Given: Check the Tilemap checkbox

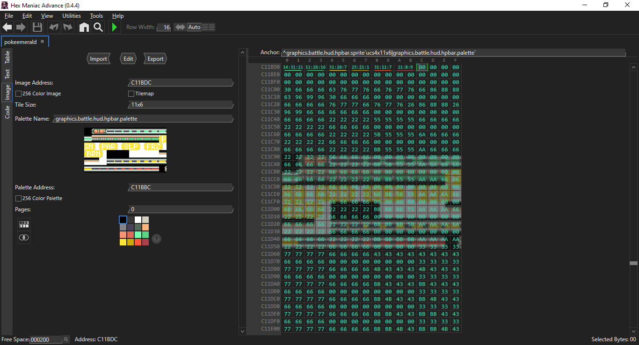Looking at the screenshot, I should pyautogui.click(x=131, y=93).
